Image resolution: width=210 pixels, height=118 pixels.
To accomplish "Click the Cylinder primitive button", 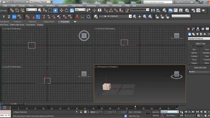I will [x=194, y=56].
